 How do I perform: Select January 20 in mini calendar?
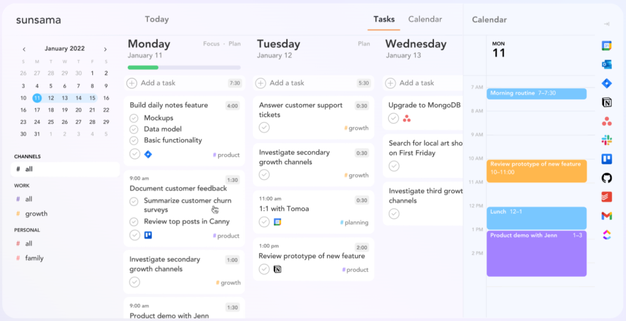coord(78,110)
